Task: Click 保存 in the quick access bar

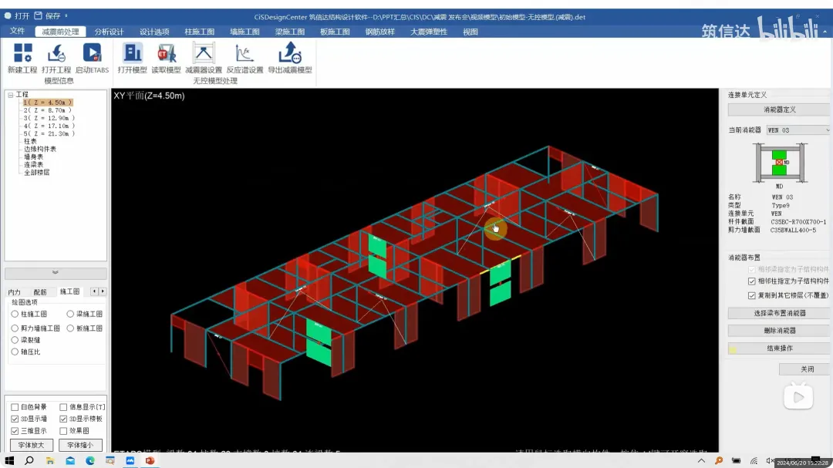Action: point(47,16)
